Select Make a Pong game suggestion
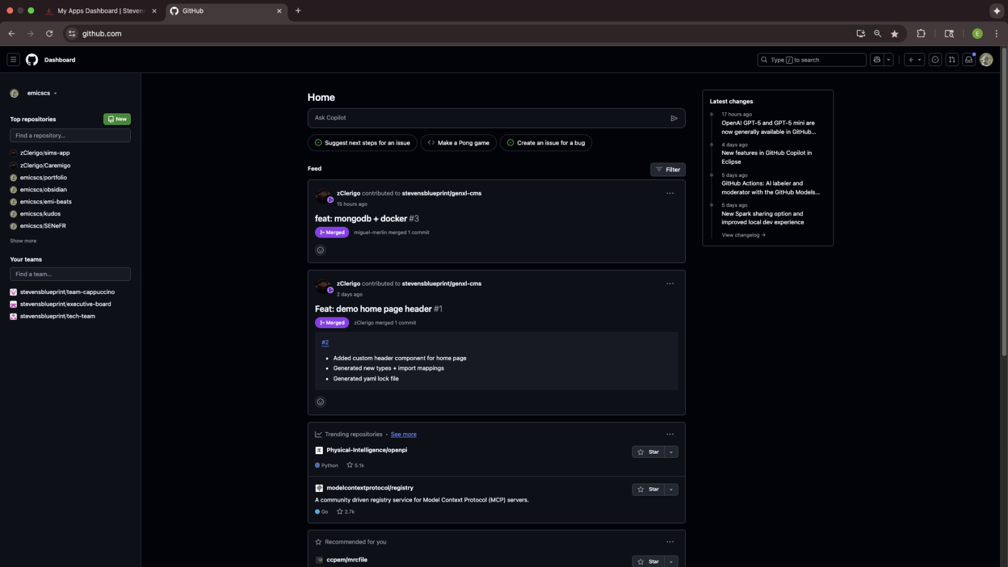Screen dimensions: 1008x567 (x=458, y=143)
